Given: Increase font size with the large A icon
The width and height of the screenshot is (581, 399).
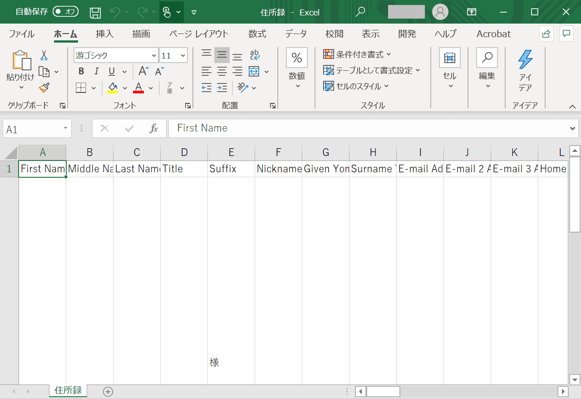Looking at the screenshot, I should click(x=143, y=71).
